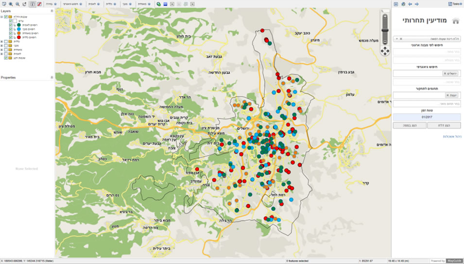Viewport: 464px width, 264px height.
Task: Uncheck the ערים layer checkbox
Action: (11, 21)
